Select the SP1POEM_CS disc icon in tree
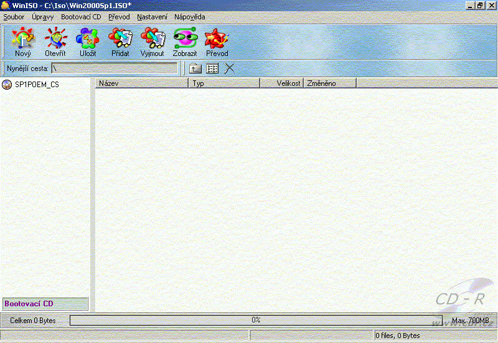Viewport: 498px width, 343px height. (x=7, y=85)
